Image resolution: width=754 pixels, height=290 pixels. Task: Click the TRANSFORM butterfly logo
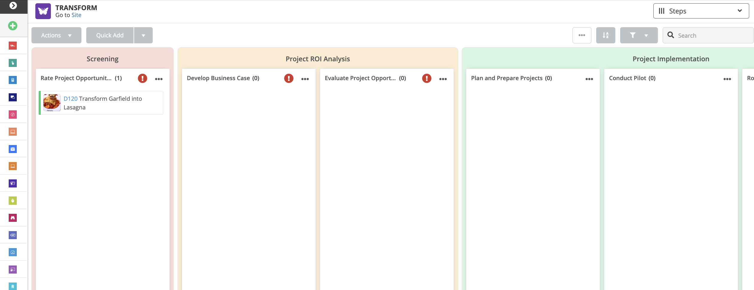pos(43,11)
